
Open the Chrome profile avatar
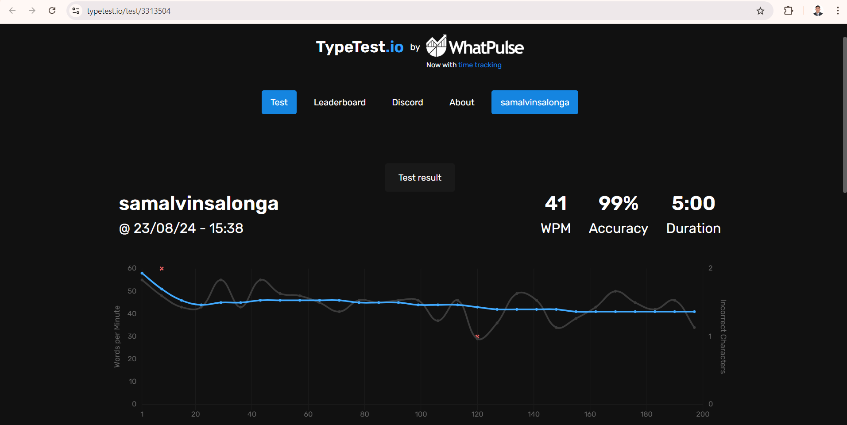[818, 11]
